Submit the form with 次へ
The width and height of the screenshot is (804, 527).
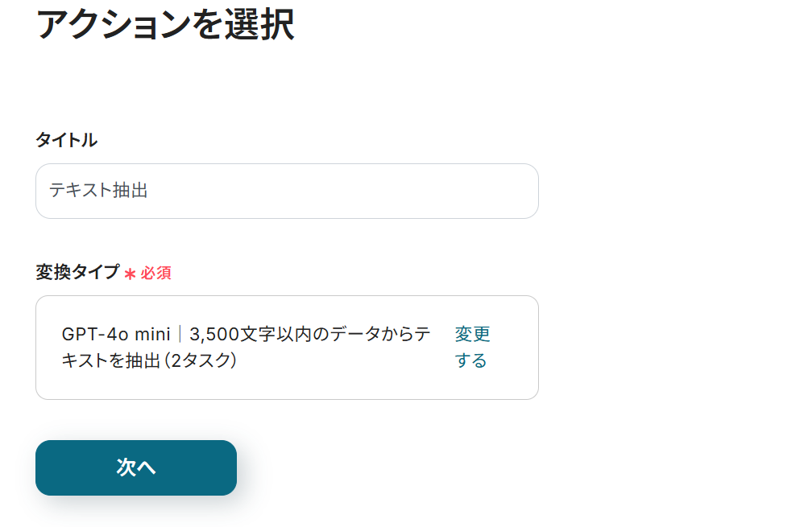point(135,467)
